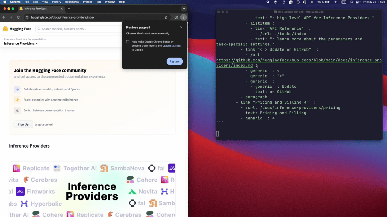This screenshot has width=387, height=217.
Task: Open the Help menu
Action: [x=122, y=2]
